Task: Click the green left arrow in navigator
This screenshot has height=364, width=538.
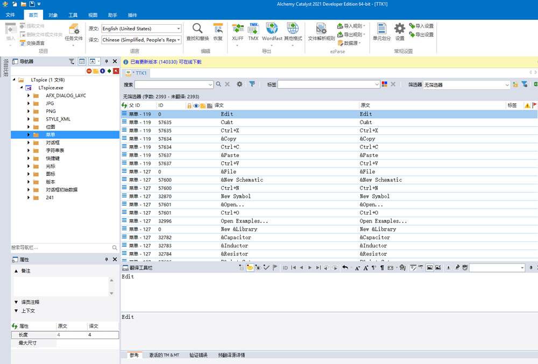Action: (x=109, y=71)
